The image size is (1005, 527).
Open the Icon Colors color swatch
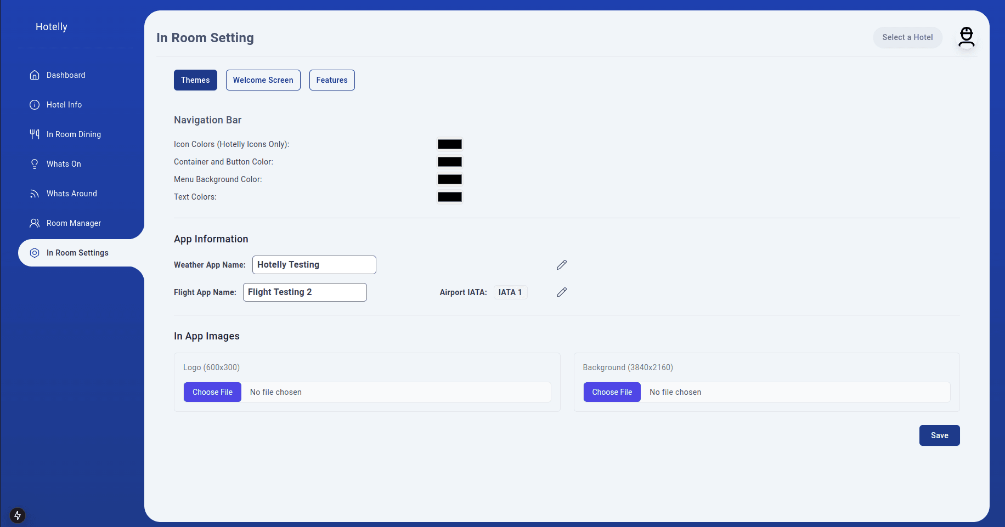click(449, 144)
